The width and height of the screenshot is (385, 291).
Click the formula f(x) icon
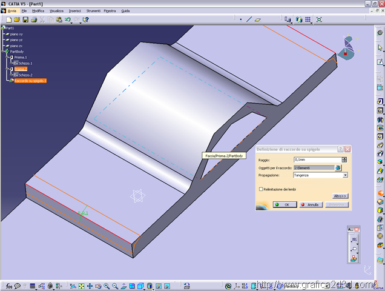click(x=9, y=286)
